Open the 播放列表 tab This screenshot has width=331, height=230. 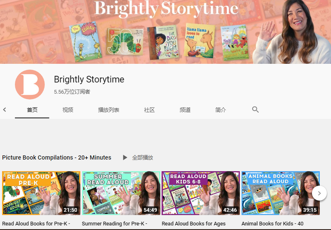tap(109, 110)
